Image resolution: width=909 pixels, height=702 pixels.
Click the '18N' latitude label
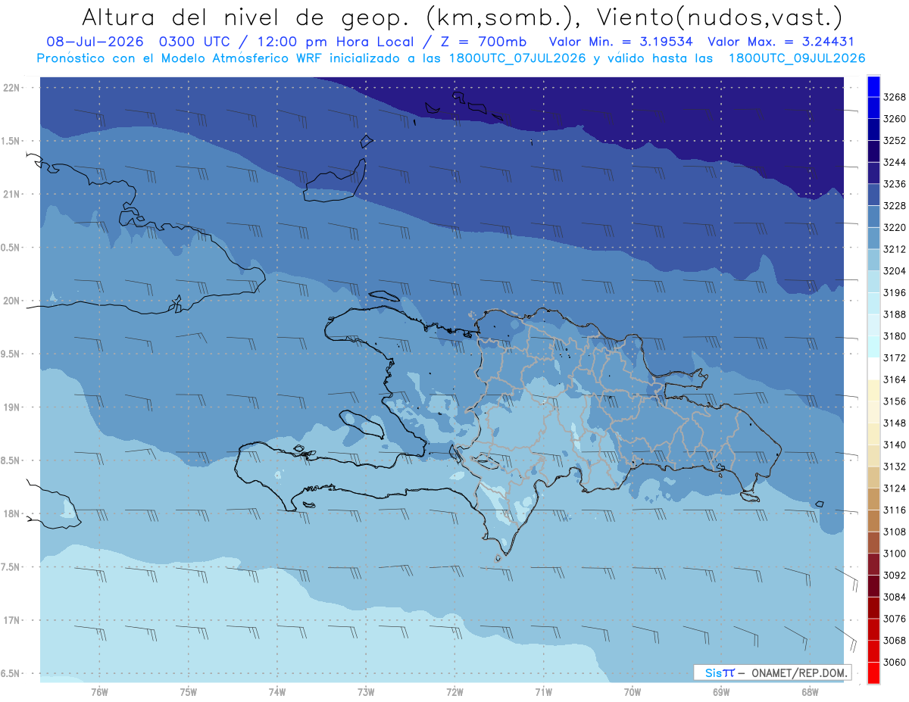pos(12,513)
